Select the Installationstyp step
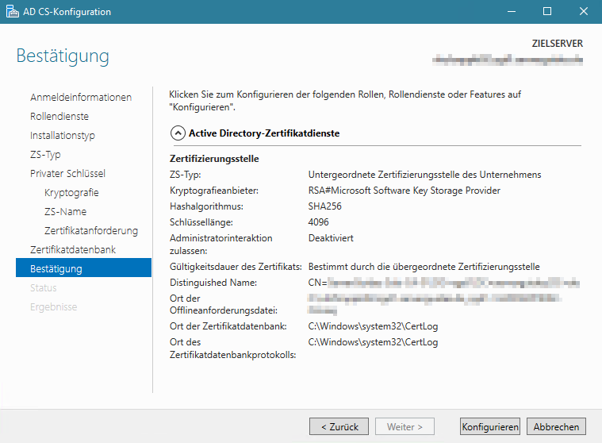 tap(63, 135)
